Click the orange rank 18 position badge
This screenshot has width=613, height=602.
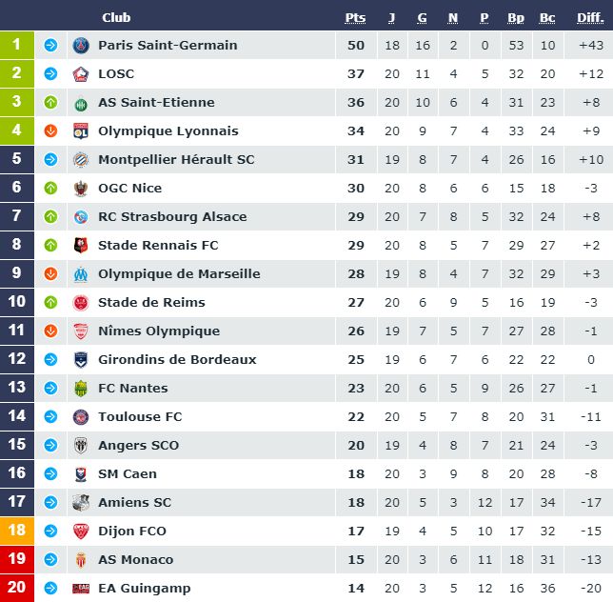(17, 531)
